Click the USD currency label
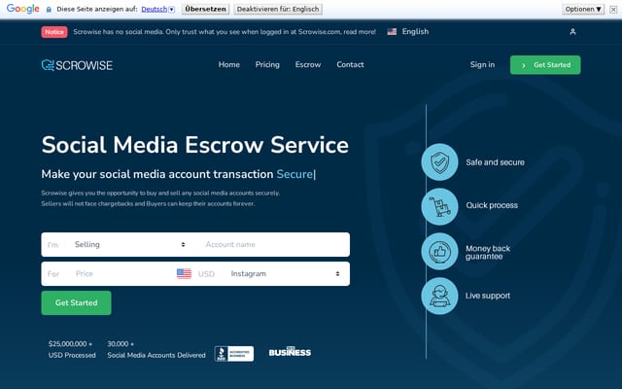The height and width of the screenshot is (389, 622). pos(206,274)
